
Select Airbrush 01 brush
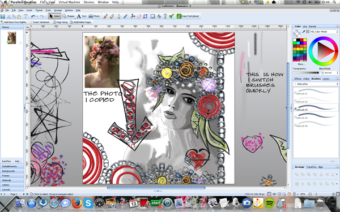point(316,92)
